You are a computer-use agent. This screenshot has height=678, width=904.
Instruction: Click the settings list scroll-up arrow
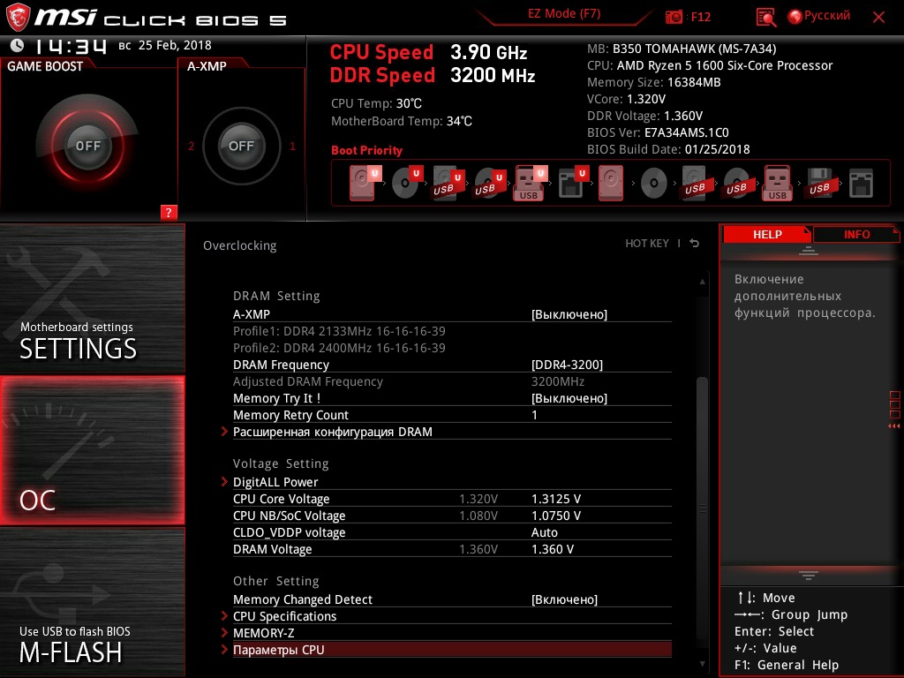point(702,282)
